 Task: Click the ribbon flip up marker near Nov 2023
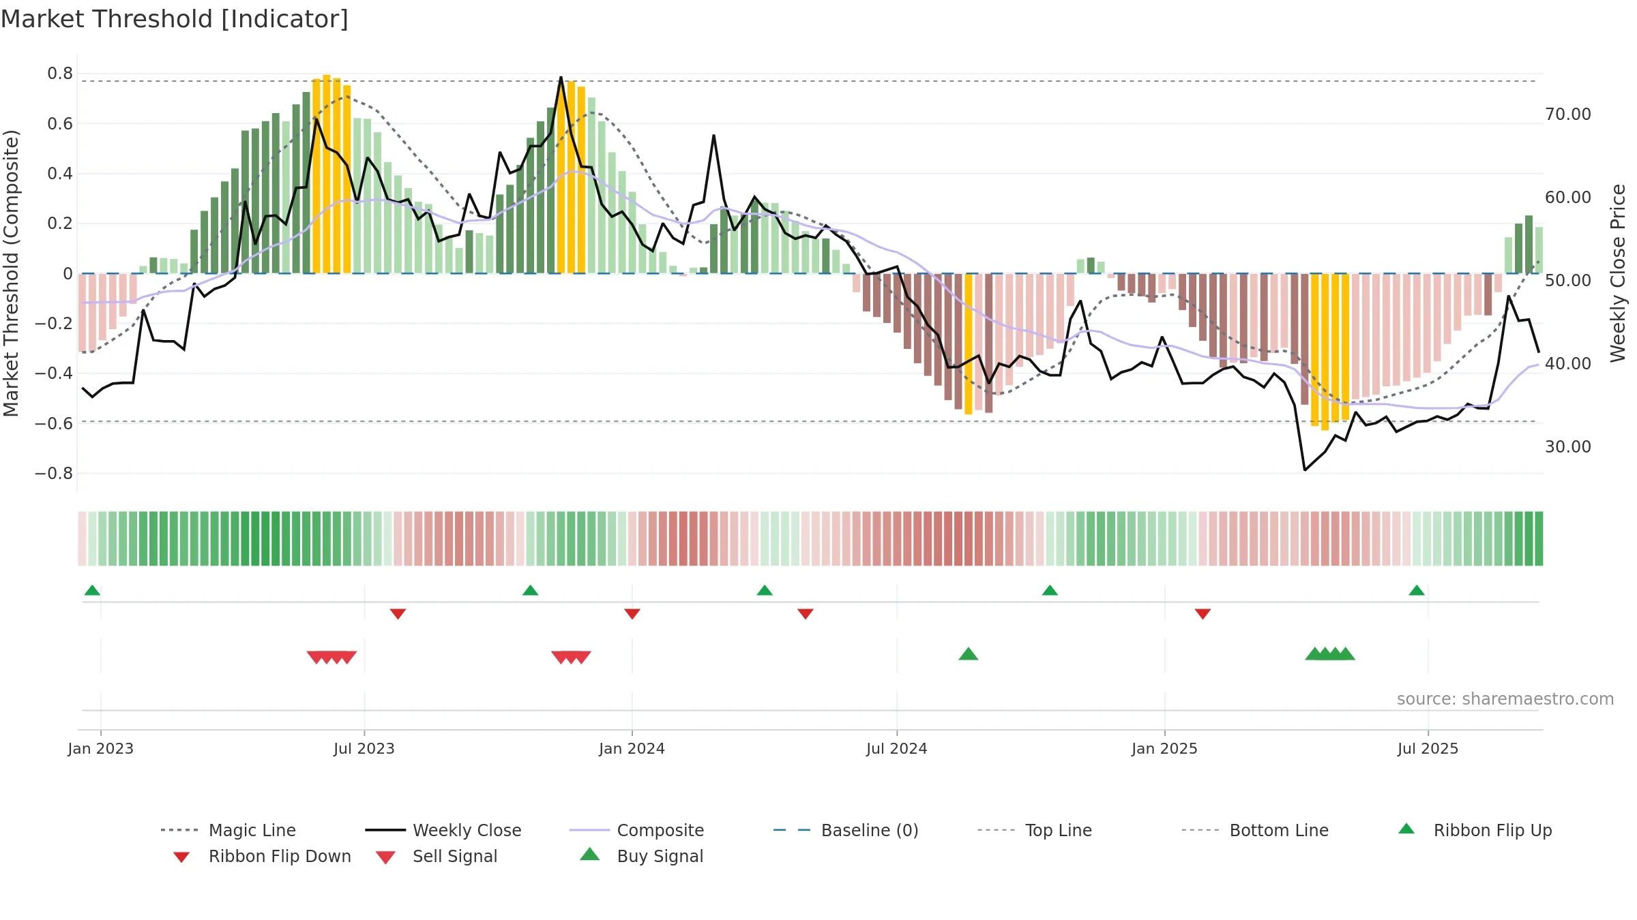click(x=530, y=590)
